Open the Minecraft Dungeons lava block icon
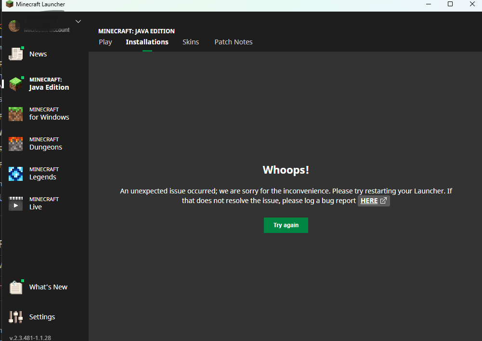 16,144
